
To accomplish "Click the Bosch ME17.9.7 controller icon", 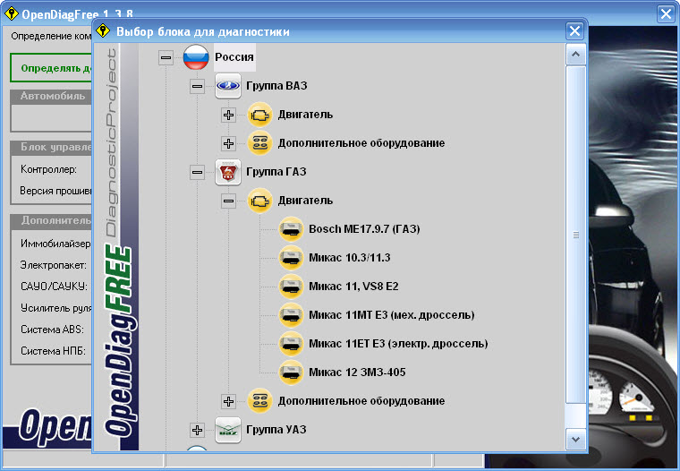I will coord(291,229).
